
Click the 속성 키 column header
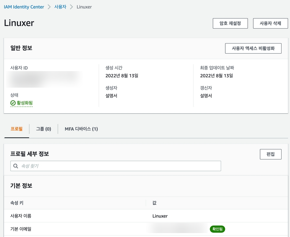point(17,203)
